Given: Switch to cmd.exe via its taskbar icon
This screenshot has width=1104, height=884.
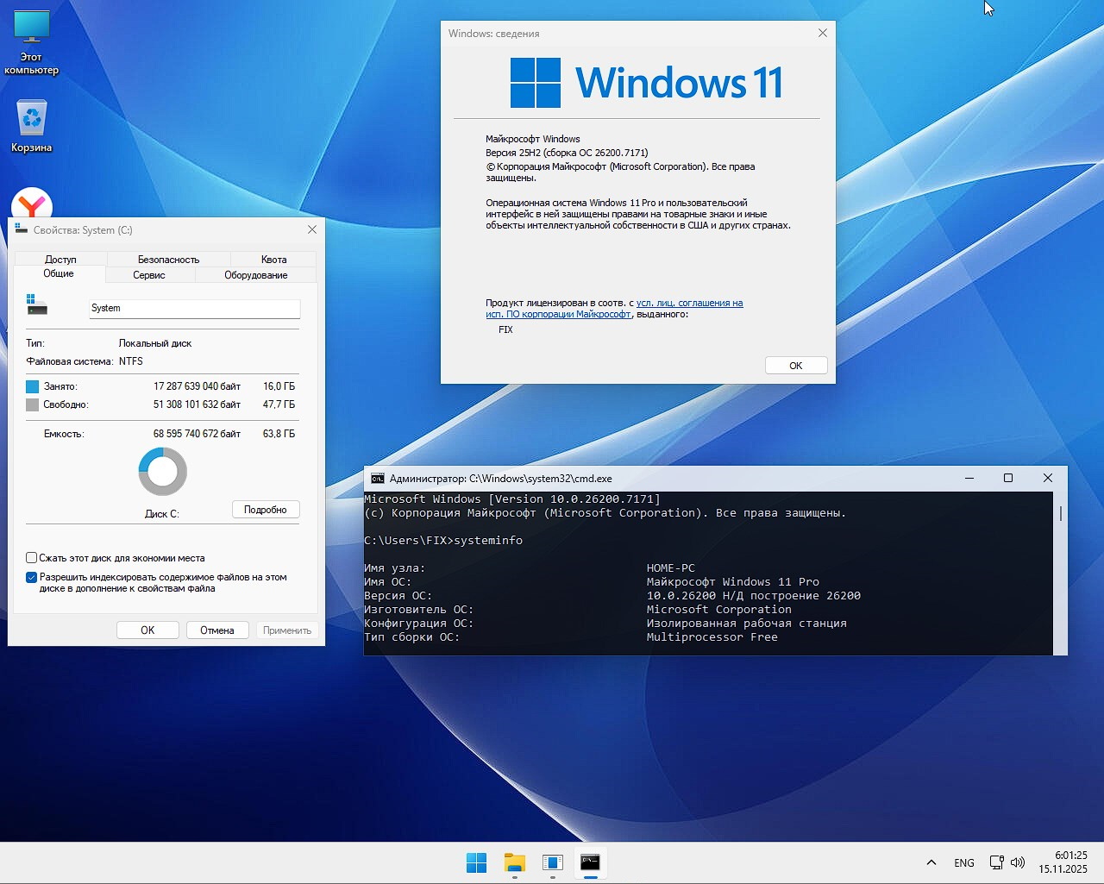Looking at the screenshot, I should coord(591,862).
